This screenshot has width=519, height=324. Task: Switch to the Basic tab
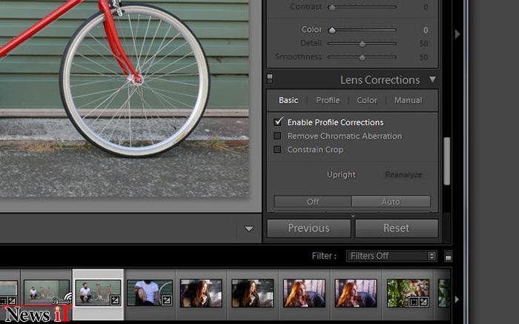pyautogui.click(x=288, y=100)
